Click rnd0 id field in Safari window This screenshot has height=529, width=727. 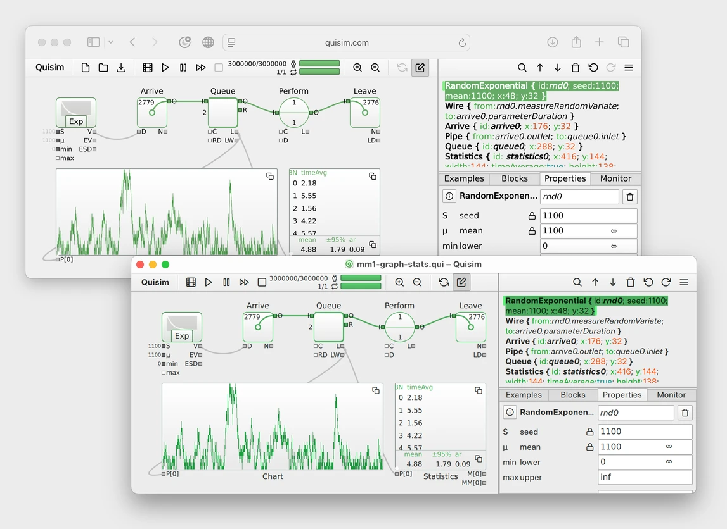579,197
